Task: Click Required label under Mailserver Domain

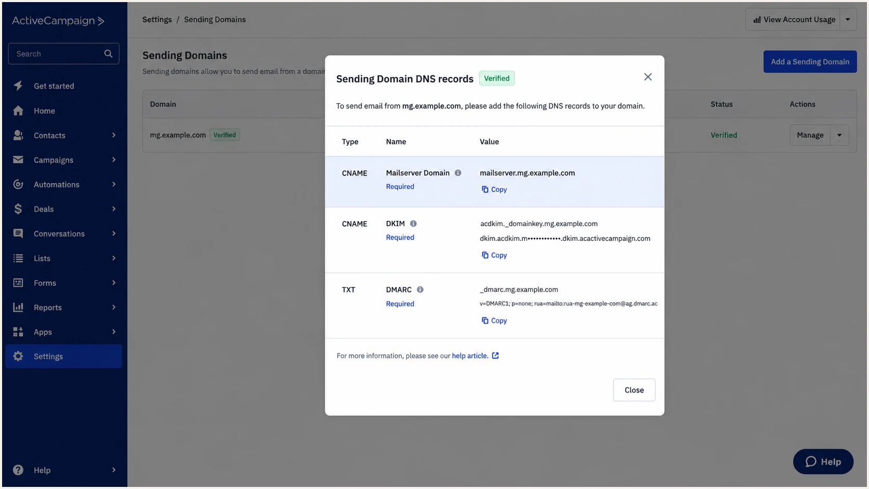Action: [x=400, y=187]
